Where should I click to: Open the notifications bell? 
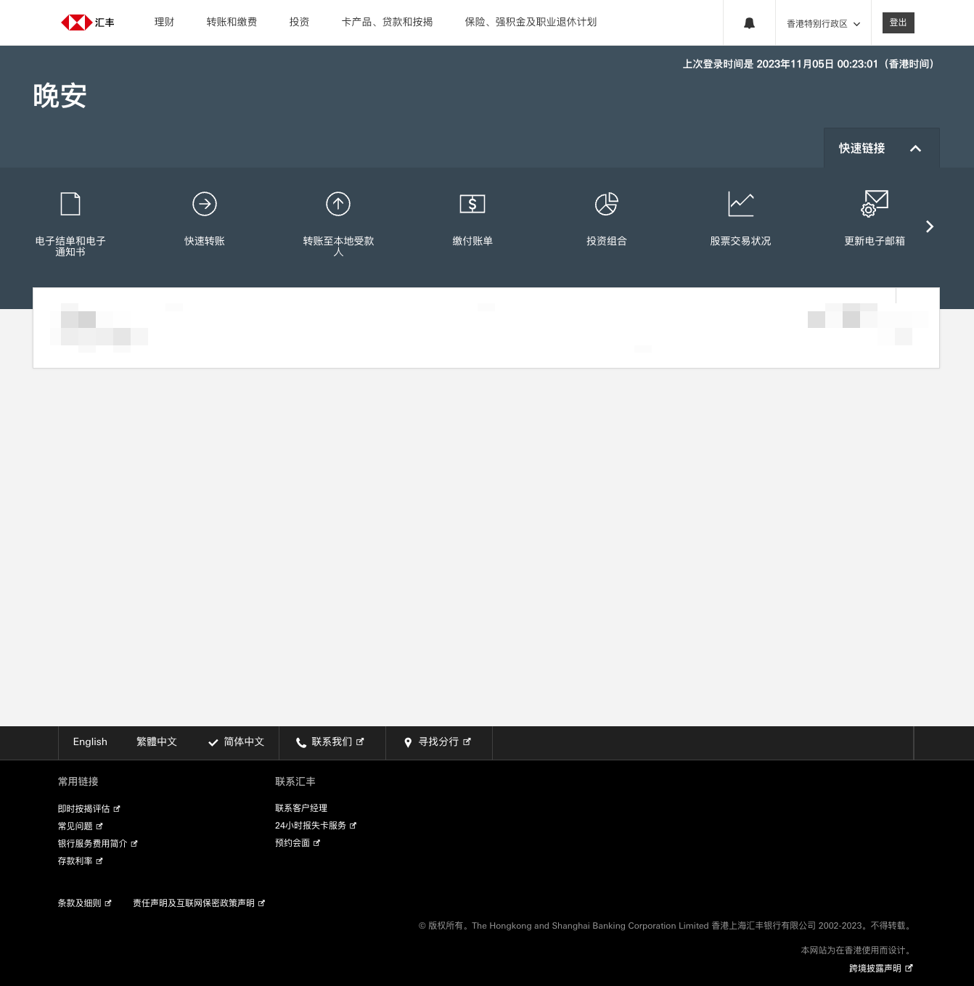coord(749,23)
